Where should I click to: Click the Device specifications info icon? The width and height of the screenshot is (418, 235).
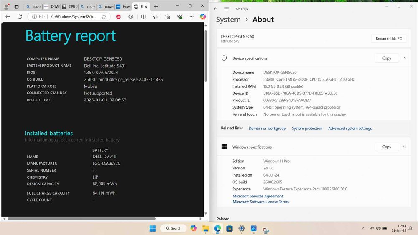coord(224,58)
